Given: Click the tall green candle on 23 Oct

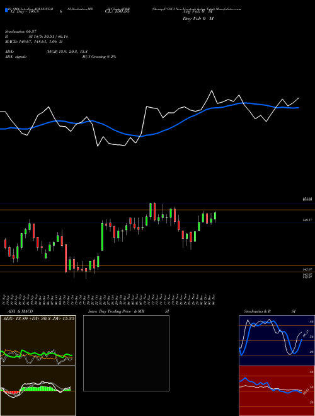Looking at the screenshot, I should 102,236.
